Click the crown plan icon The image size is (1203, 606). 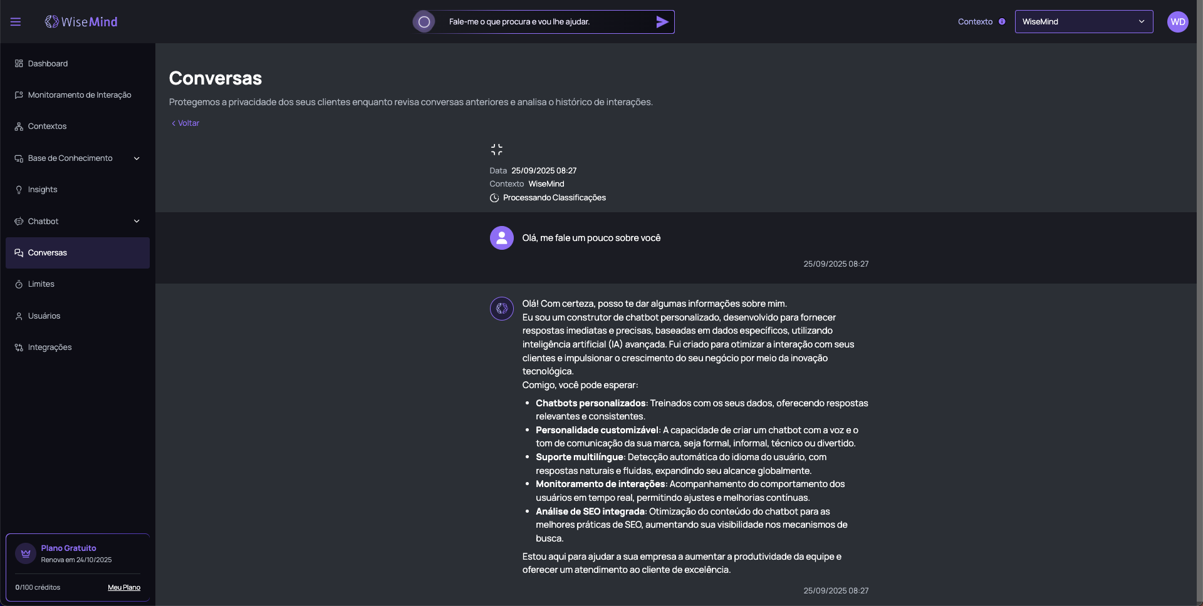[x=26, y=553]
